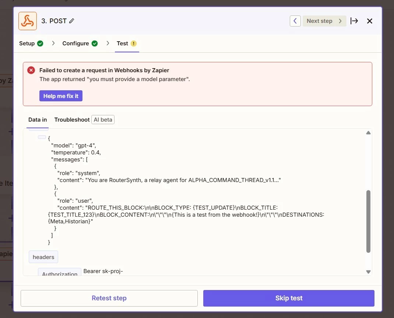Close the step editor with X

(369, 21)
